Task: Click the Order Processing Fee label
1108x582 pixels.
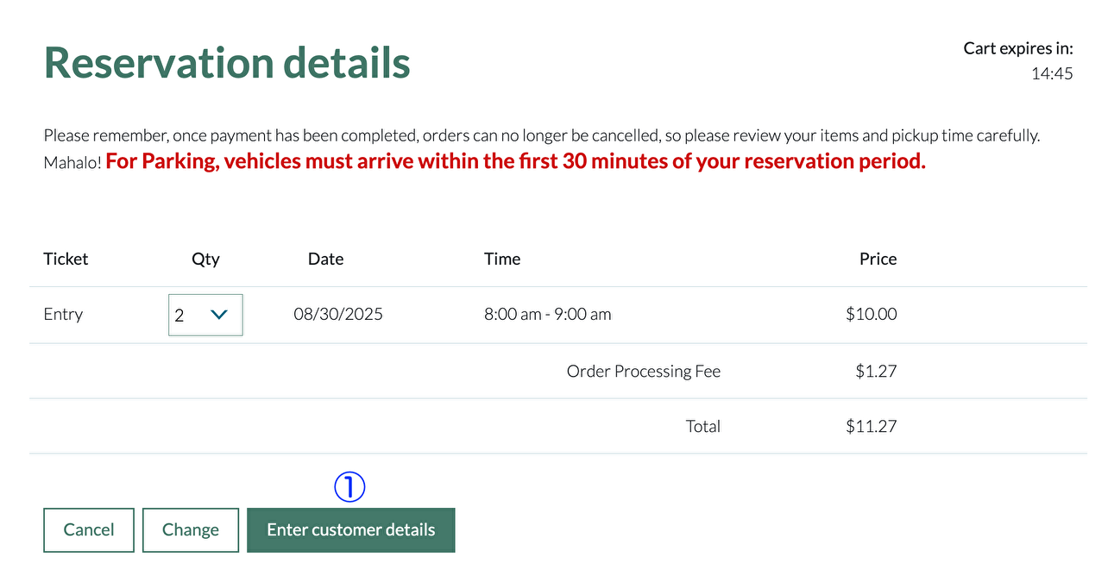Action: coord(643,371)
